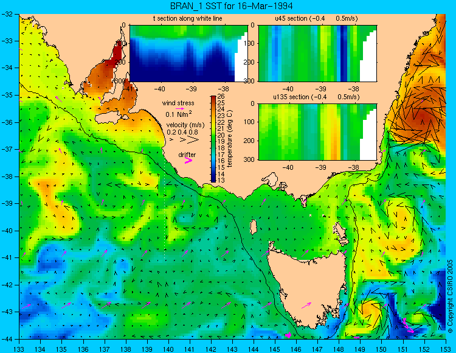Click the '20' colorbar tick label
Screen dimensions: 456x353
pos(221,135)
